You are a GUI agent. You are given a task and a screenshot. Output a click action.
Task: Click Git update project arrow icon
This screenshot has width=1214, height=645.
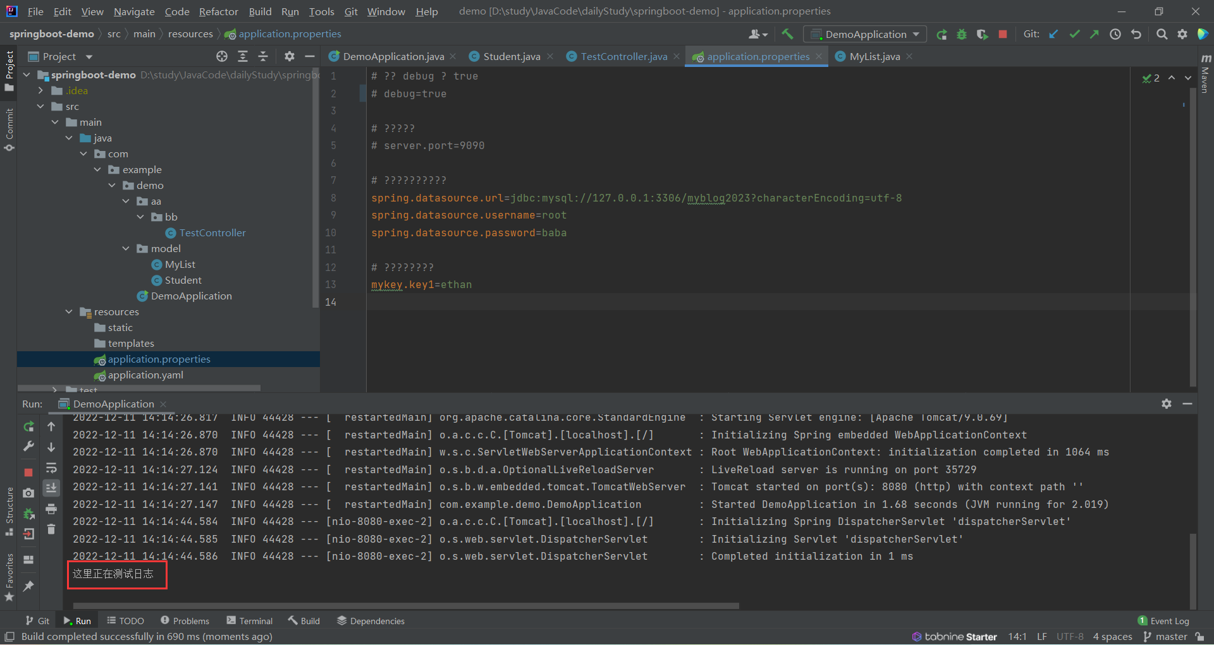pyautogui.click(x=1053, y=34)
